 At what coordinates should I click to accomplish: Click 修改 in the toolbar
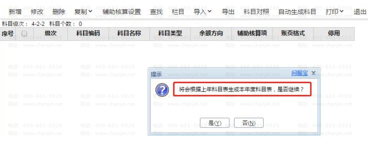tap(37, 12)
